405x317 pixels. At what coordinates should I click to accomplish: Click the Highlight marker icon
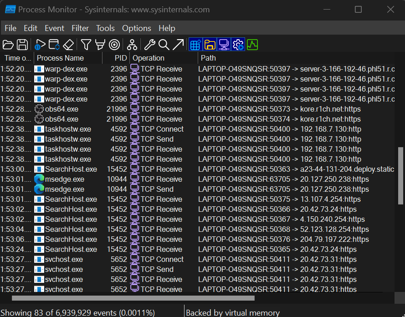(x=100, y=45)
